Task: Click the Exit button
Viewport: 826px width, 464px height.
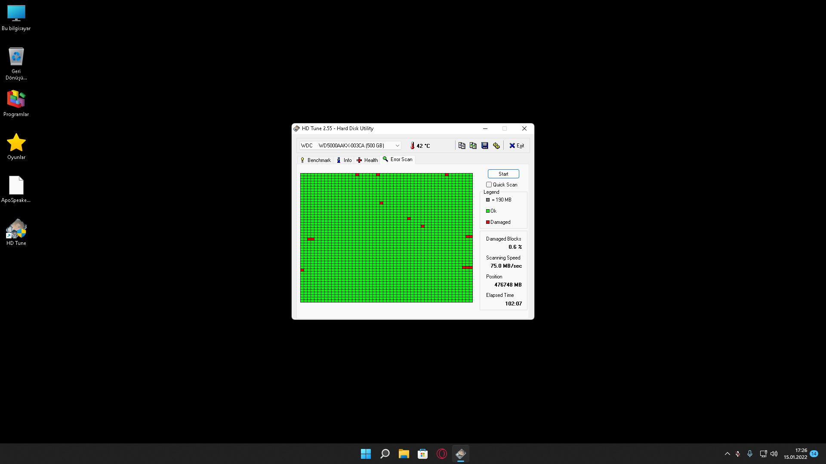Action: coord(517,146)
